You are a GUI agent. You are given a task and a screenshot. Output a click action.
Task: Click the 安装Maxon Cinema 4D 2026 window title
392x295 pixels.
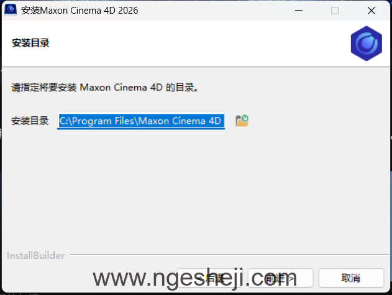[x=80, y=11]
